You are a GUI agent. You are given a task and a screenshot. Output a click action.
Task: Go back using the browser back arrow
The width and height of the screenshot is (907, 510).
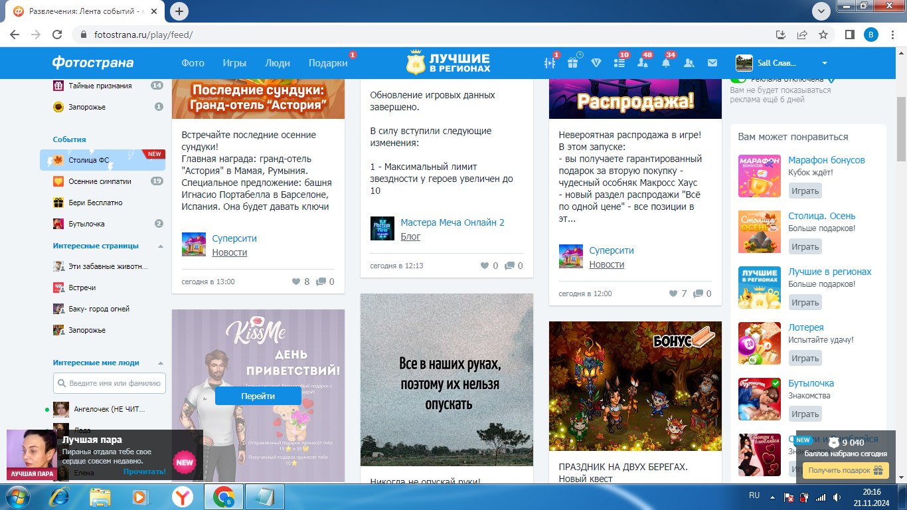point(15,35)
